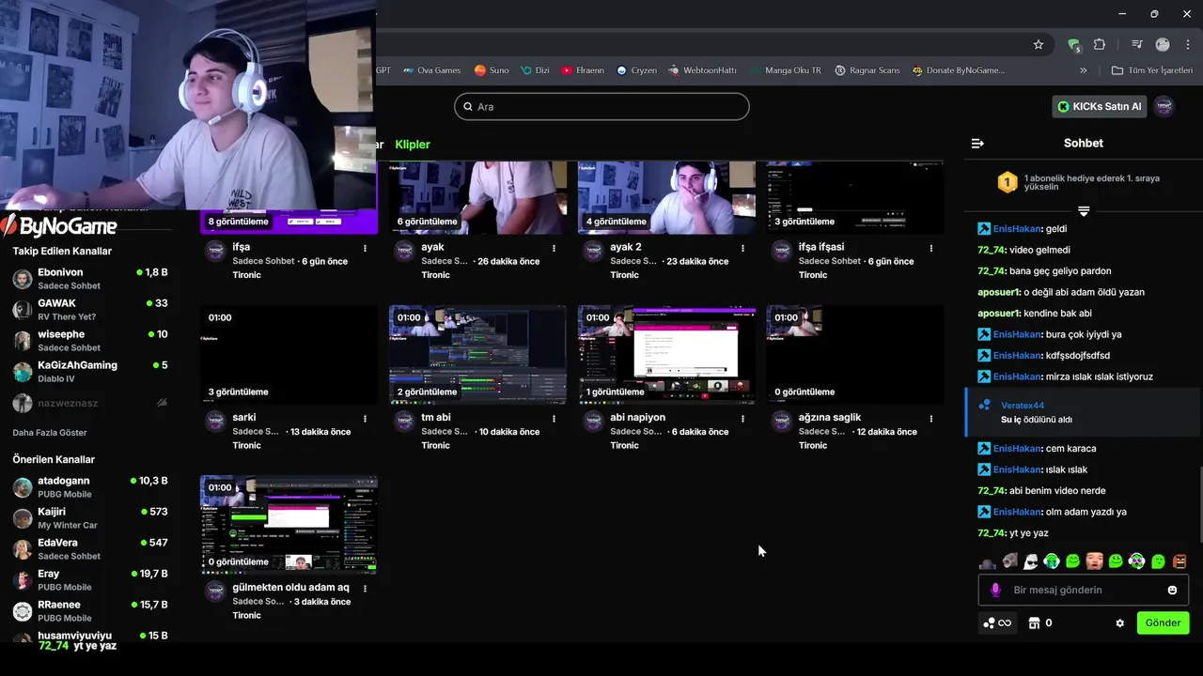Expand the hidden bookmarks chevron
The width and height of the screenshot is (1203, 676).
coord(1083,70)
